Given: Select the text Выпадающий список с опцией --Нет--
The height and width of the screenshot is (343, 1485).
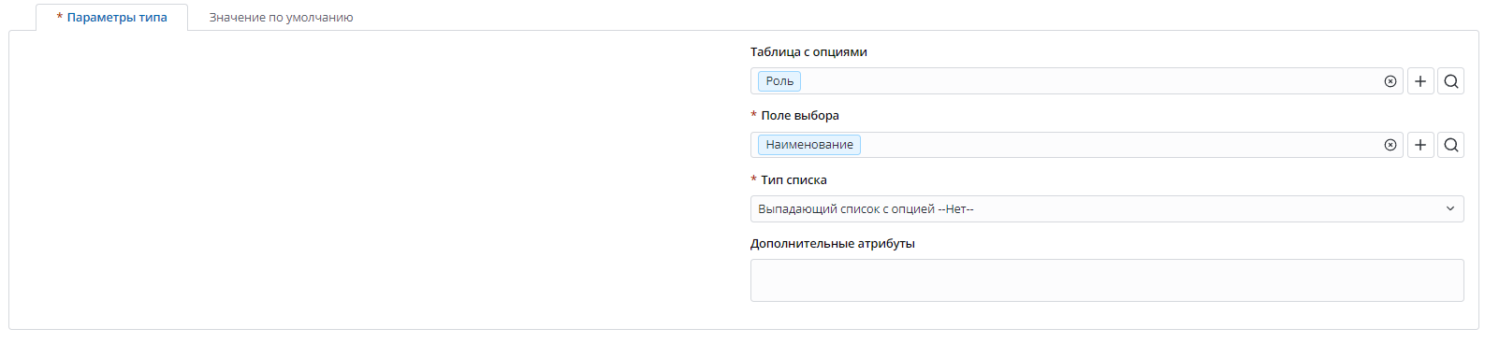Looking at the screenshot, I should coord(866,208).
